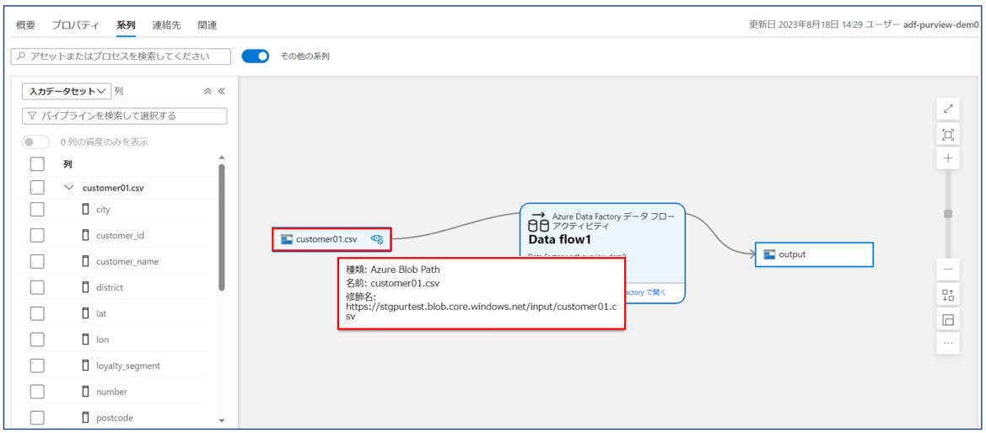This screenshot has height=433, width=986.
Task: Click the loyalty_segment column icon
Action: 86,365
